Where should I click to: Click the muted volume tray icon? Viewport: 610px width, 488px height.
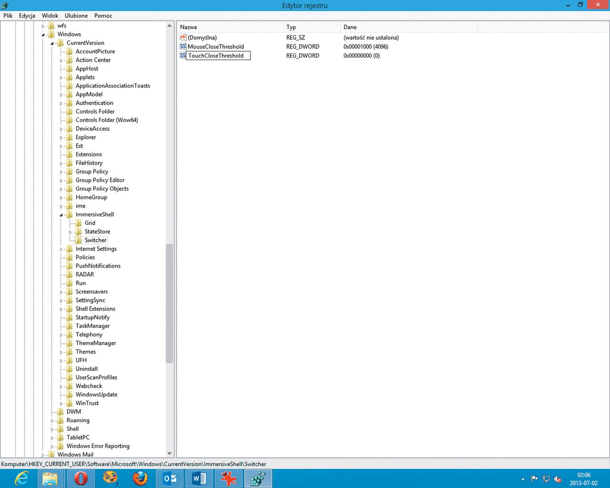(x=558, y=479)
